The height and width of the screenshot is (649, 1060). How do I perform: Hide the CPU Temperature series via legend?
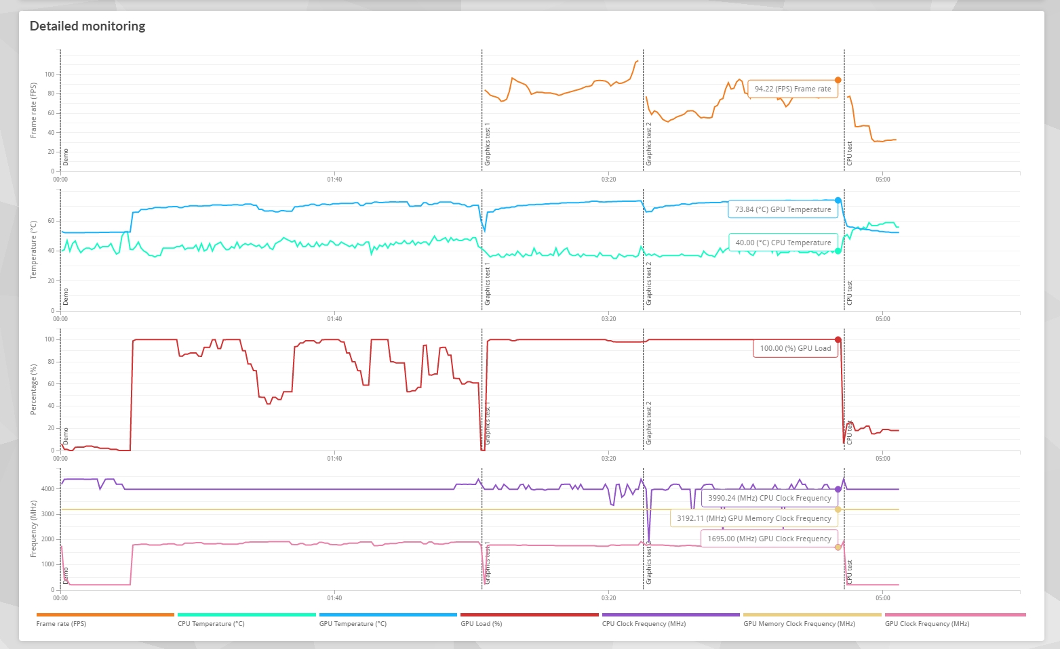(x=210, y=623)
